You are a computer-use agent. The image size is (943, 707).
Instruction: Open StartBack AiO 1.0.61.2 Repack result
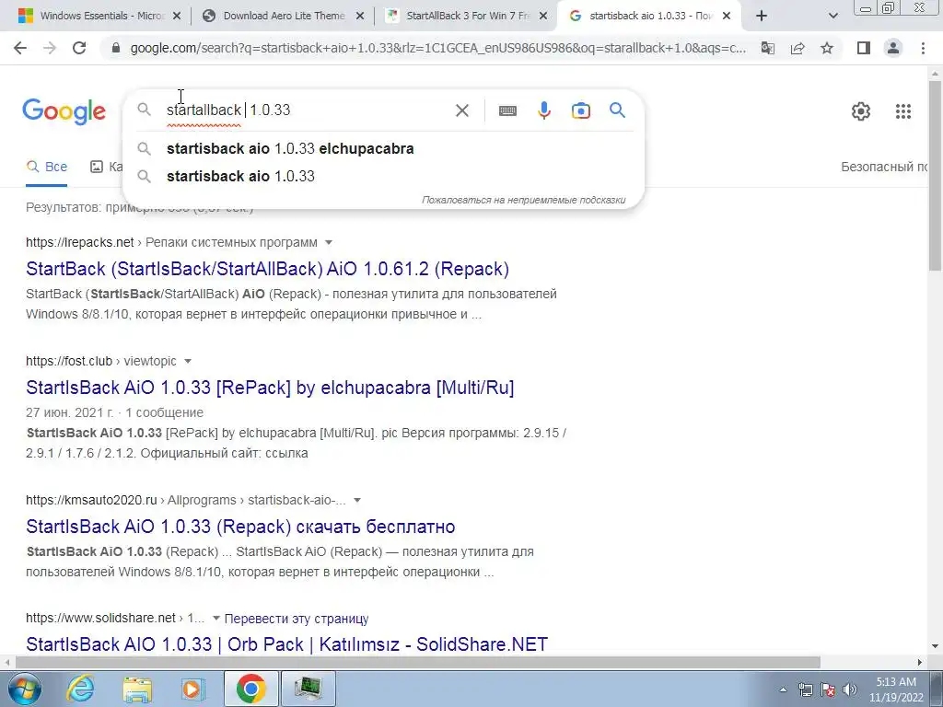point(268,269)
